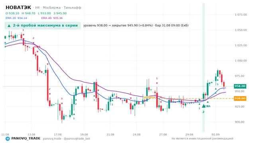This screenshot has height=143, width=255.
Task: Click the orange 938.00 level tag
Action: 240,98
